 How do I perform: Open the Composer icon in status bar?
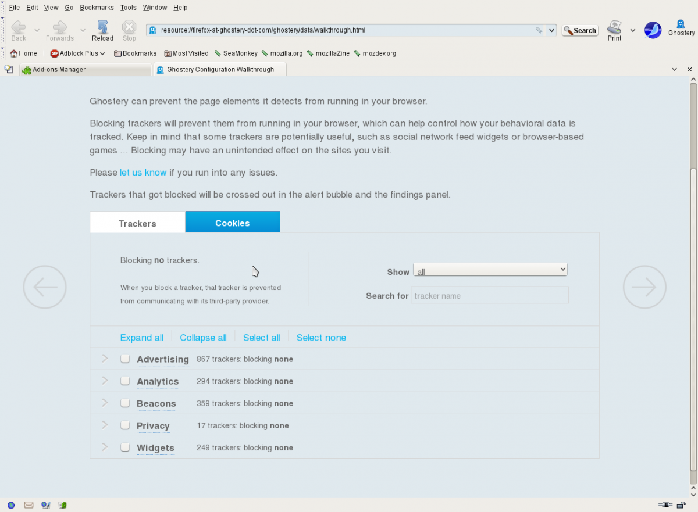(45, 505)
